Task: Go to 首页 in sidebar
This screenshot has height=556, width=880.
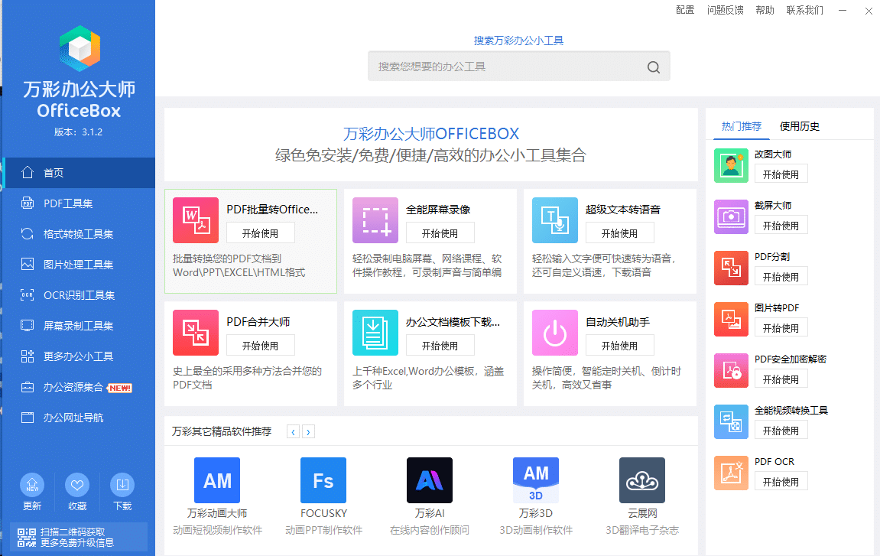Action: [79, 173]
